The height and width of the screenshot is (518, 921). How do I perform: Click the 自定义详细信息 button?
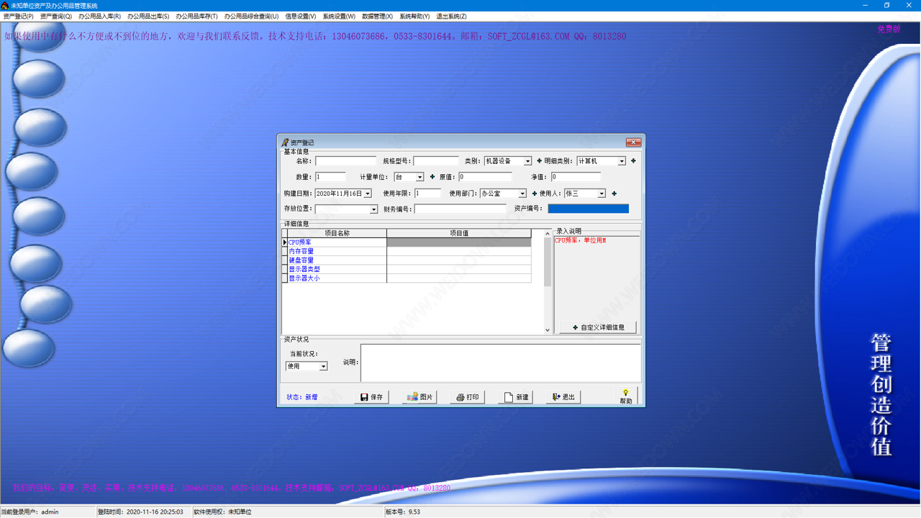tap(598, 327)
